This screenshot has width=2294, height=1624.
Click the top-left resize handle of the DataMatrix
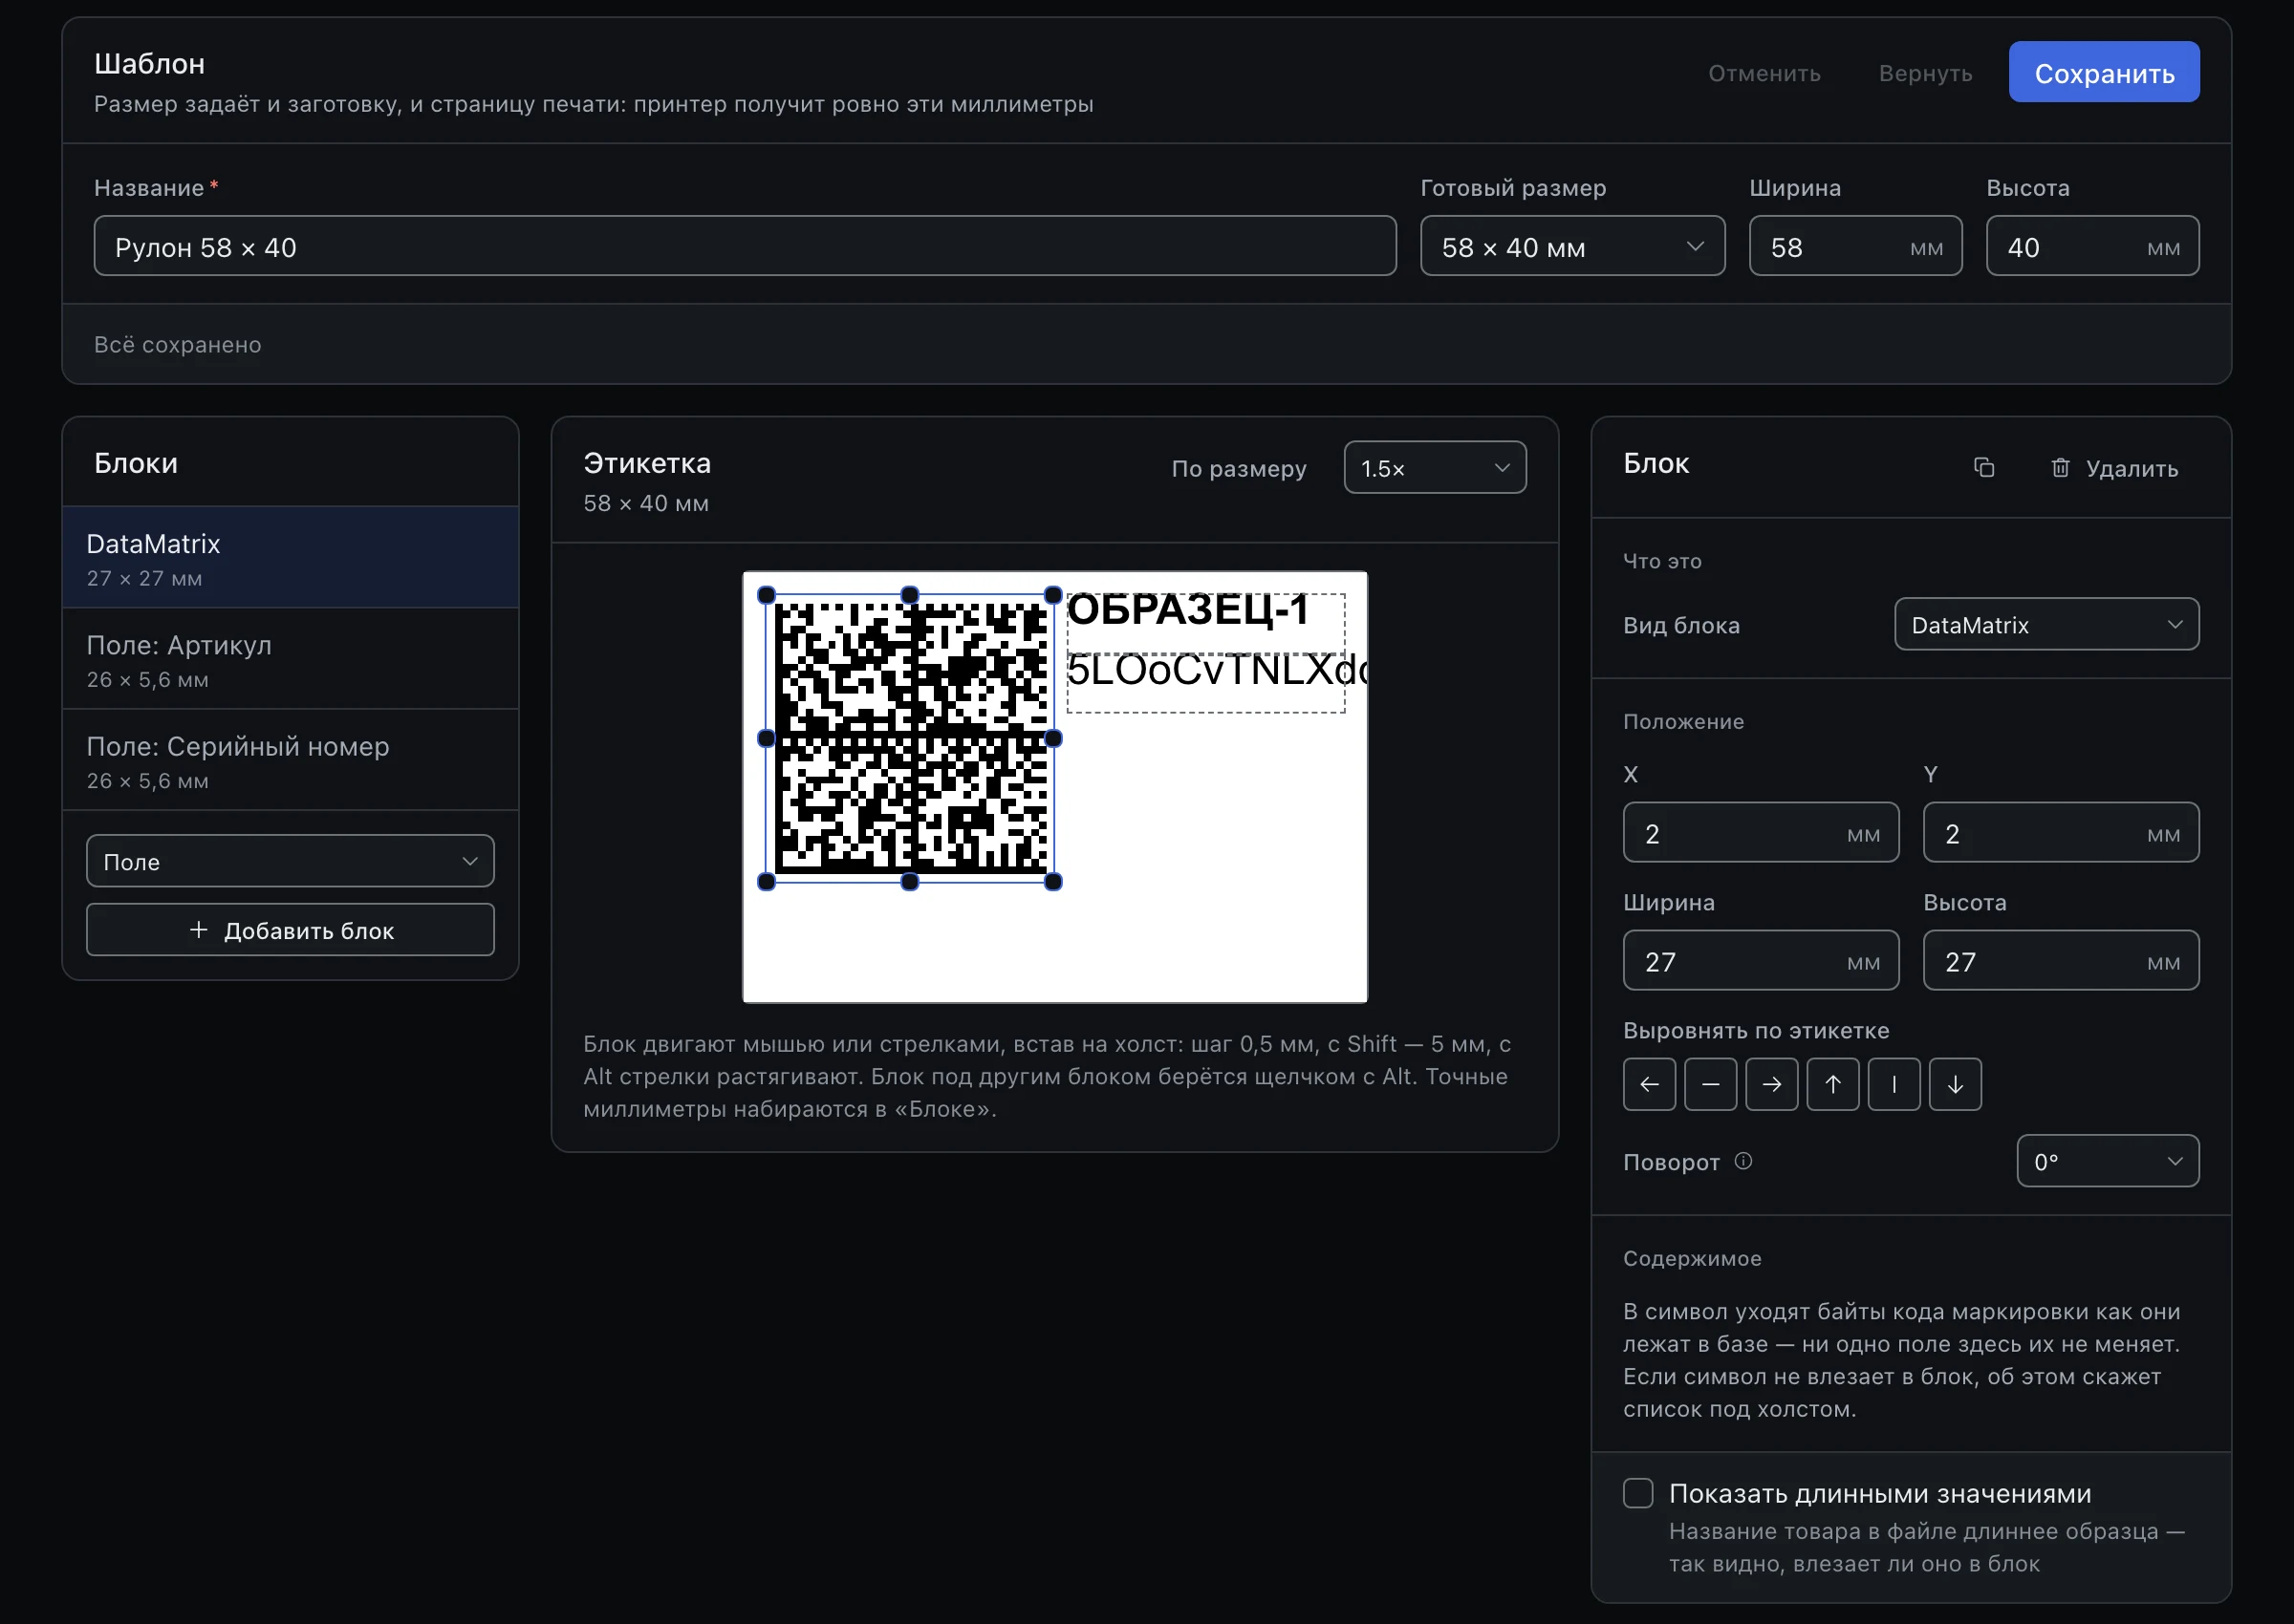767,595
